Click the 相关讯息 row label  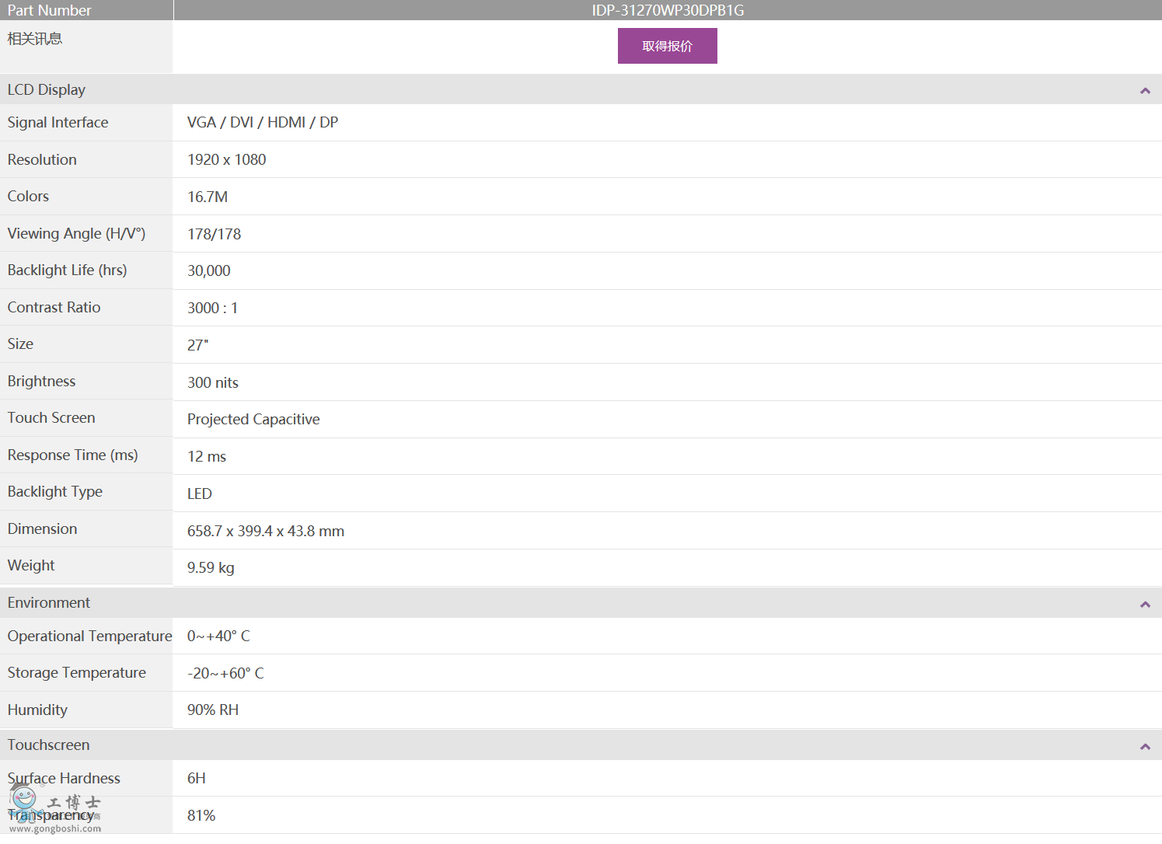pos(35,39)
